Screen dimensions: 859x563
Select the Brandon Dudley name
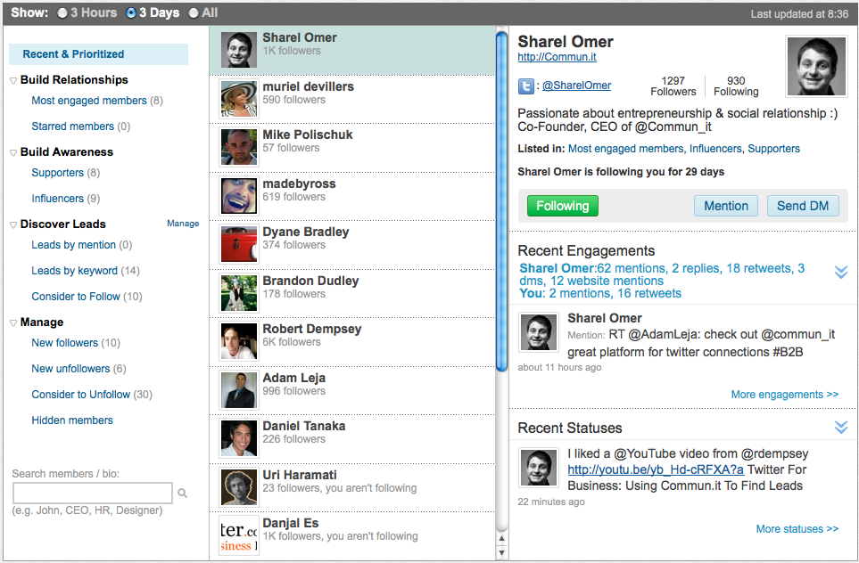point(310,281)
